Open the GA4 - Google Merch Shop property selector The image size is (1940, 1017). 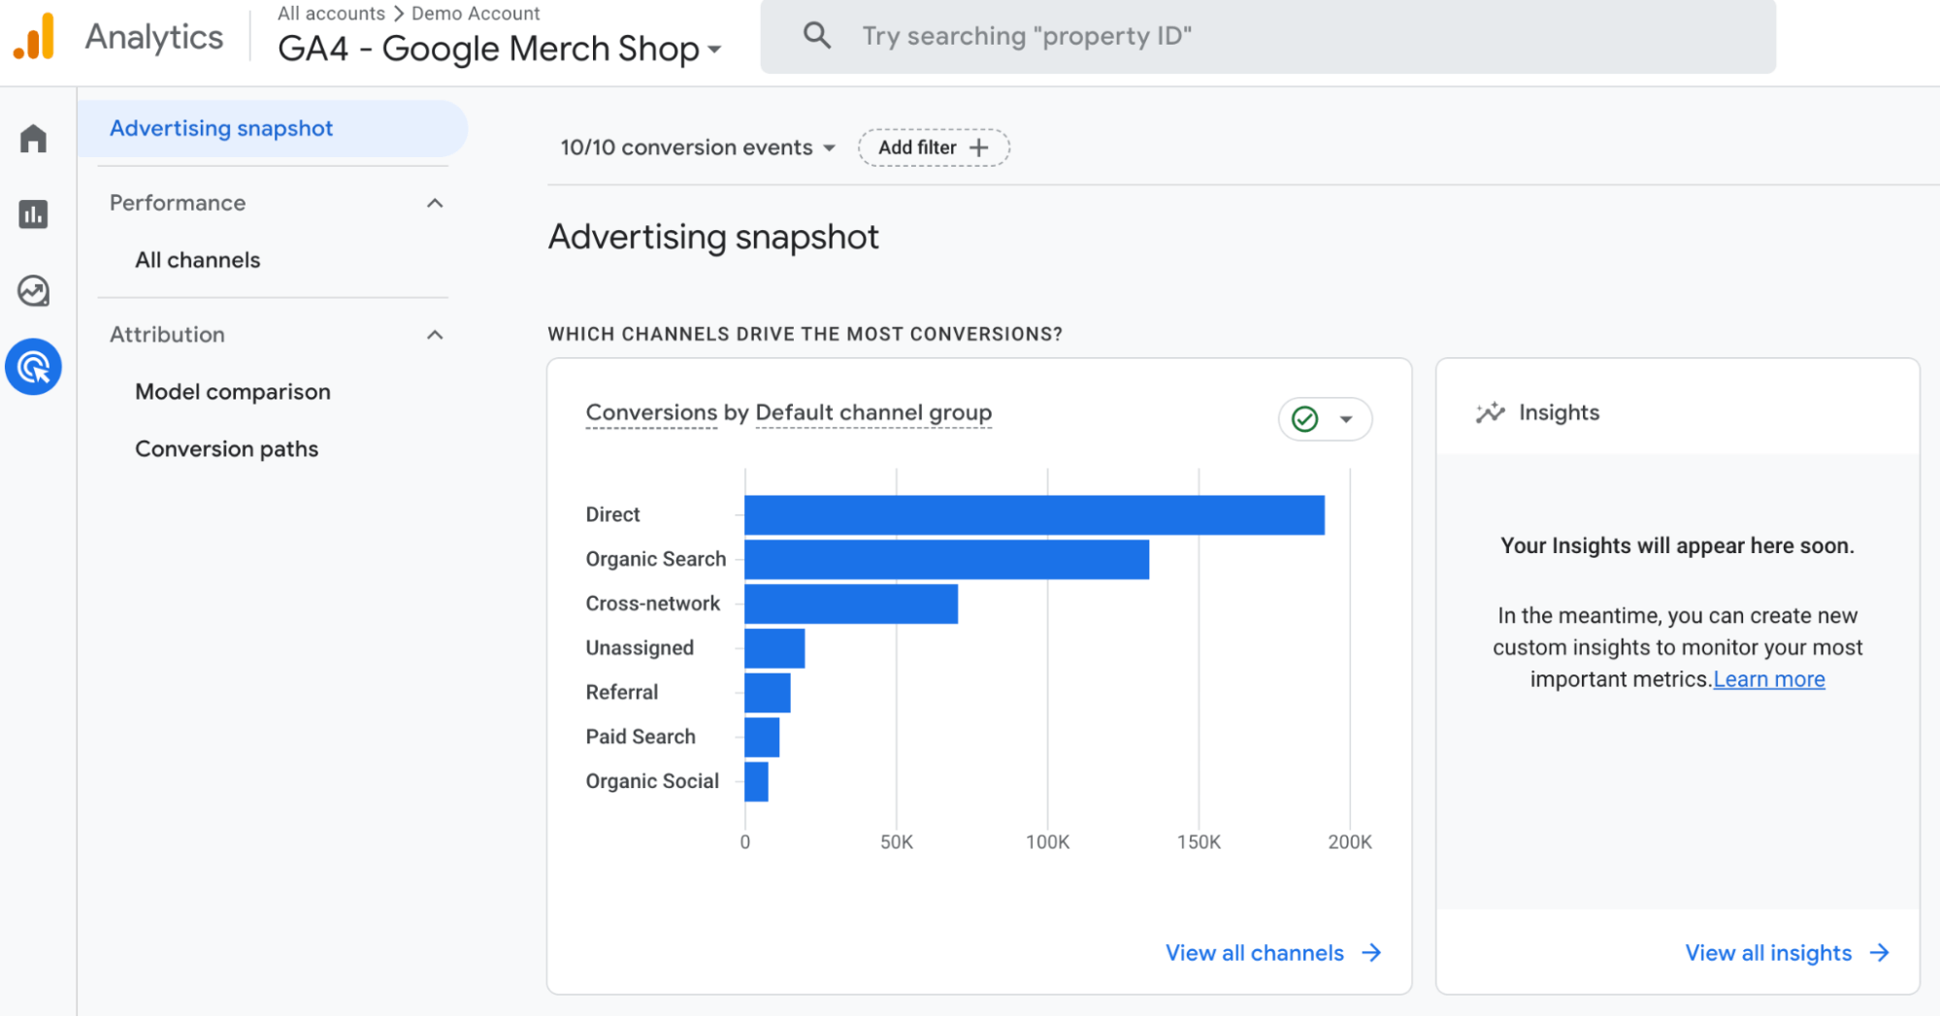click(x=500, y=49)
